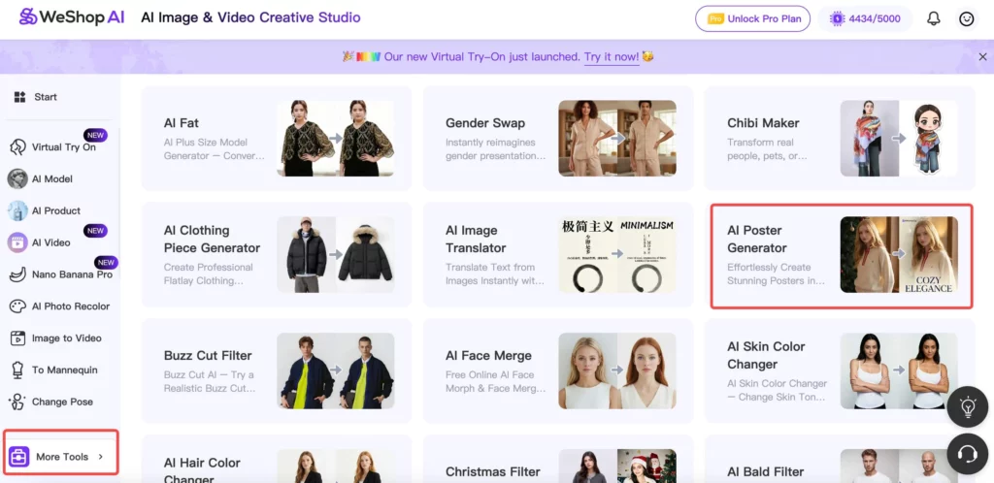Screen dimensions: 994x483
Task: Click the AI Bald Filter preview thumbnail
Action: [899, 466]
